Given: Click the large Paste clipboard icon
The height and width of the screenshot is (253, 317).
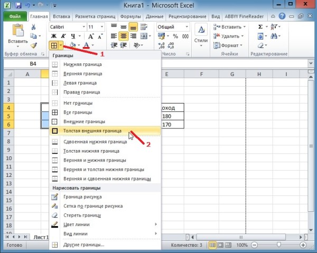Looking at the screenshot, I should [18, 30].
